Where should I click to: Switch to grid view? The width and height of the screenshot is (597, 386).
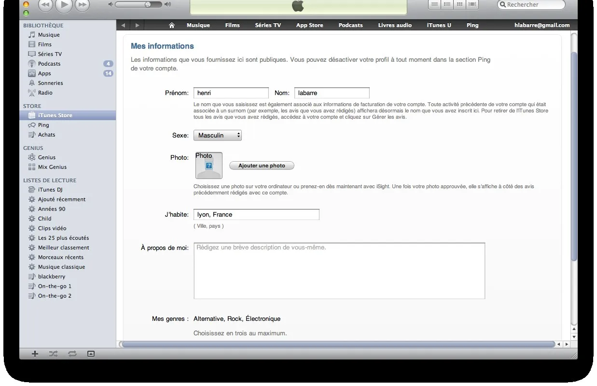click(459, 4)
